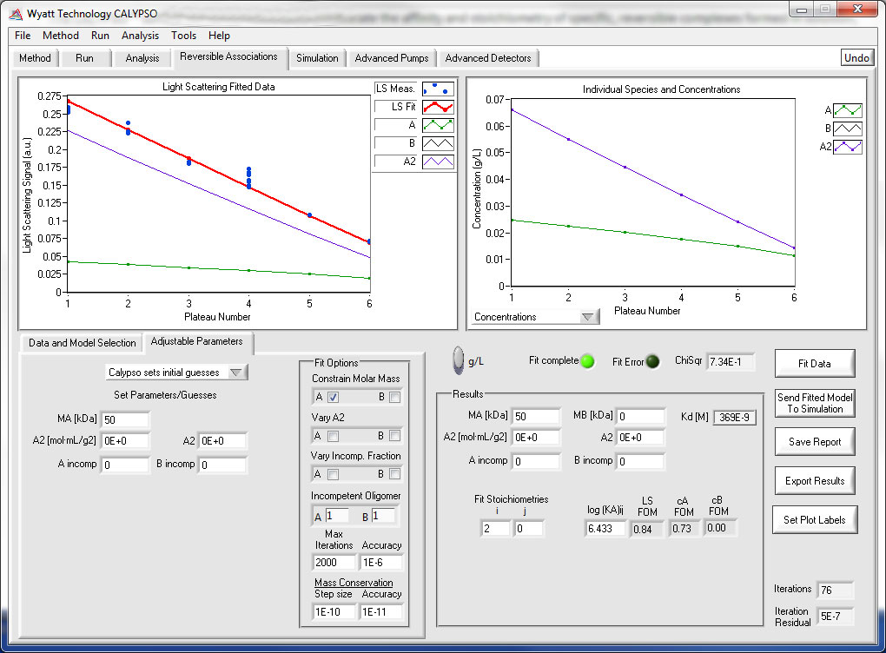Click the A2 purple legend icon in right plot
Image resolution: width=886 pixels, height=653 pixels.
(x=846, y=147)
